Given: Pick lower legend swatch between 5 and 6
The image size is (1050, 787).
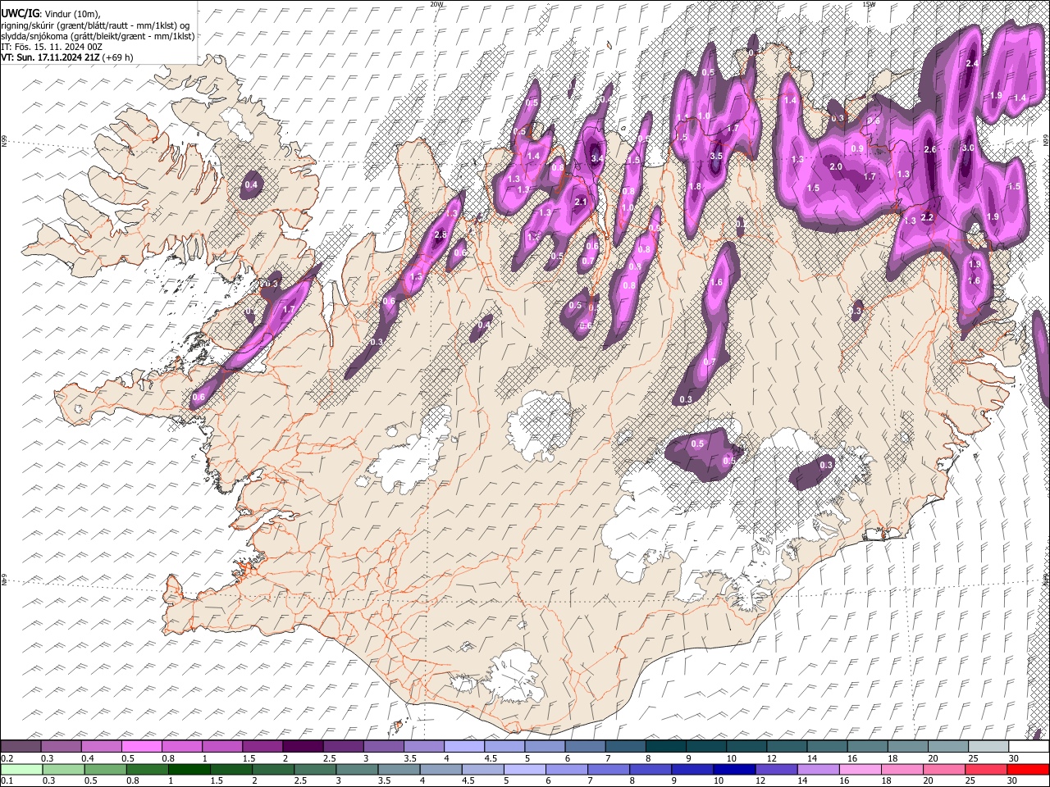Looking at the screenshot, I should (x=525, y=769).
